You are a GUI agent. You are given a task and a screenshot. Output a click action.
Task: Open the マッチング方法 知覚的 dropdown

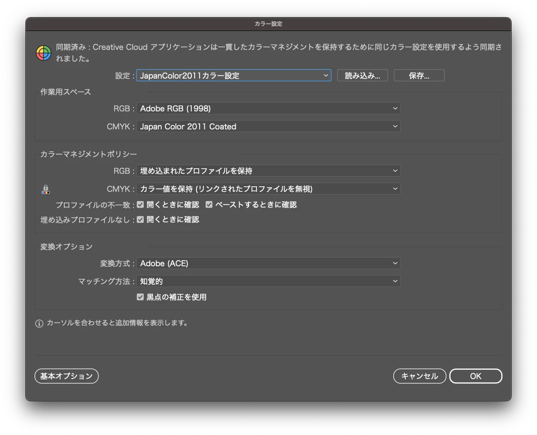(268, 281)
